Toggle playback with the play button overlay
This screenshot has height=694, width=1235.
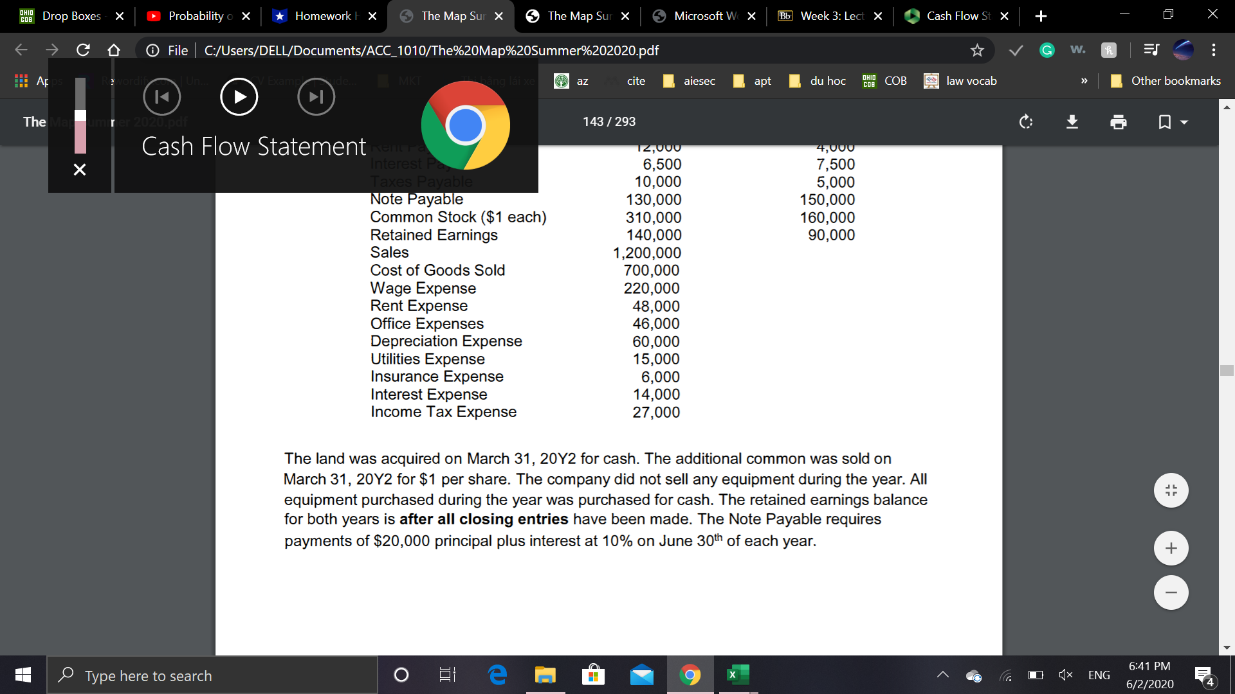(x=239, y=96)
